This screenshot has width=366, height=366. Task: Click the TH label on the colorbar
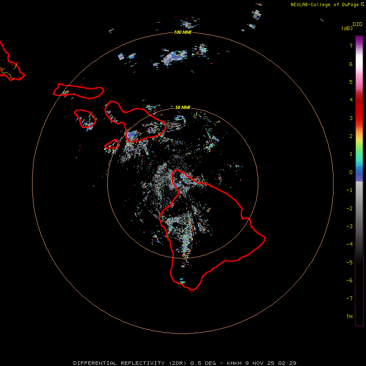(349, 316)
